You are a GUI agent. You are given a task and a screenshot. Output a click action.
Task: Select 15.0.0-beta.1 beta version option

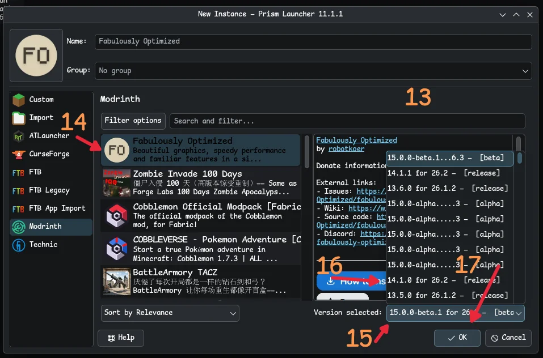(x=449, y=158)
